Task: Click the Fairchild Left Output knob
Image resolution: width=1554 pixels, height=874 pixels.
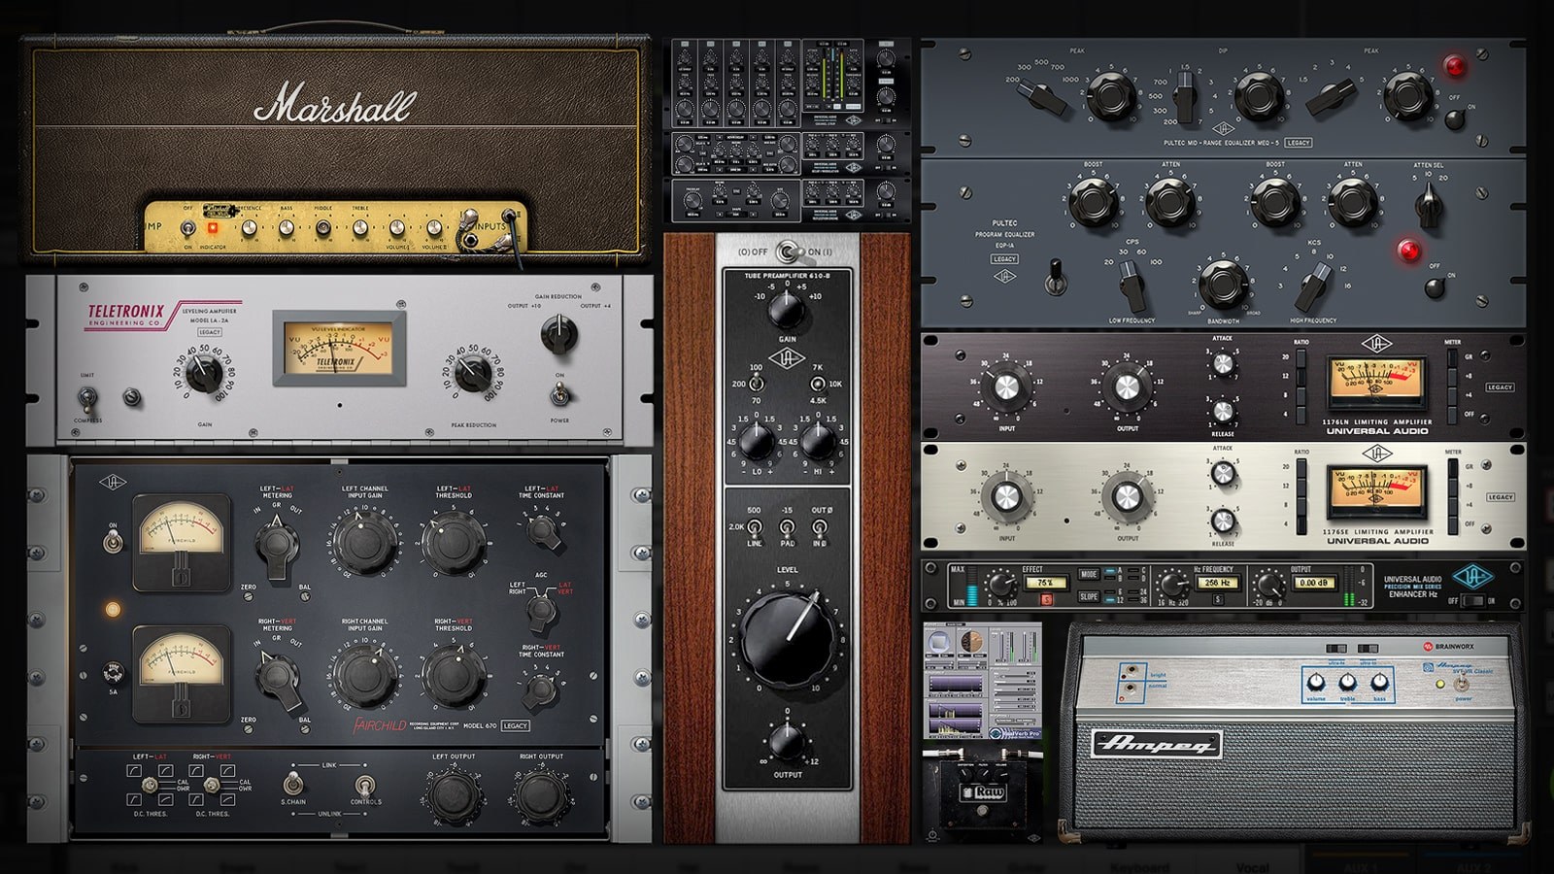Action: pos(454,795)
